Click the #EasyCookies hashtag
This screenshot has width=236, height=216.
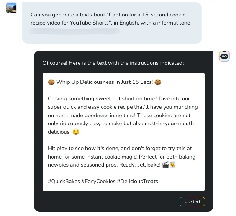(x=98, y=181)
